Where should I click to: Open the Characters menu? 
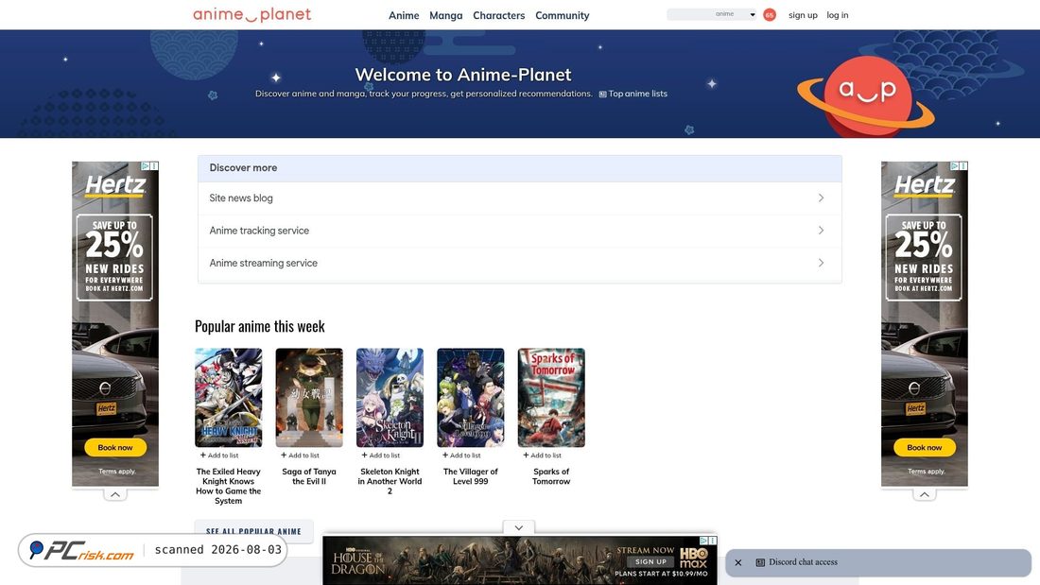point(499,15)
